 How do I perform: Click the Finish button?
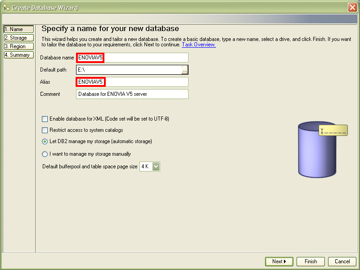tap(310, 261)
